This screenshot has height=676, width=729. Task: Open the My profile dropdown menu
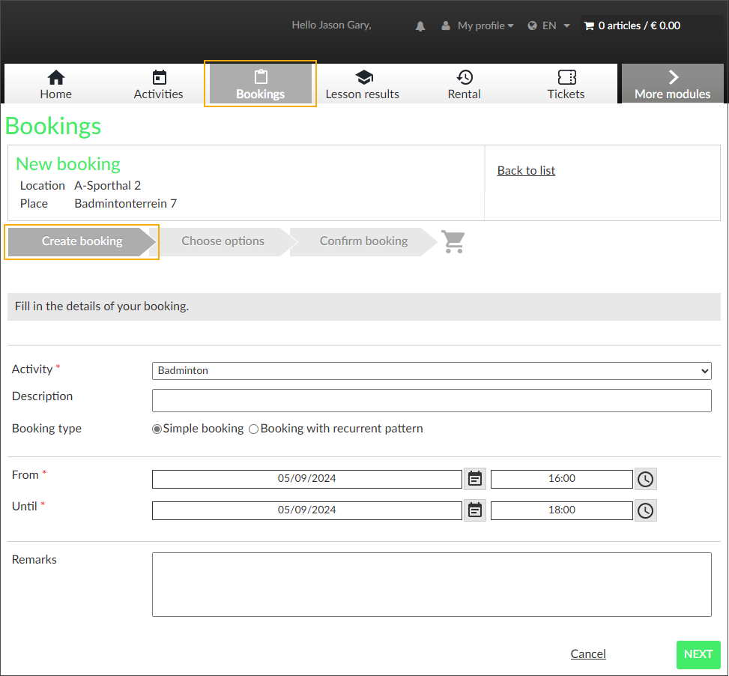477,25
